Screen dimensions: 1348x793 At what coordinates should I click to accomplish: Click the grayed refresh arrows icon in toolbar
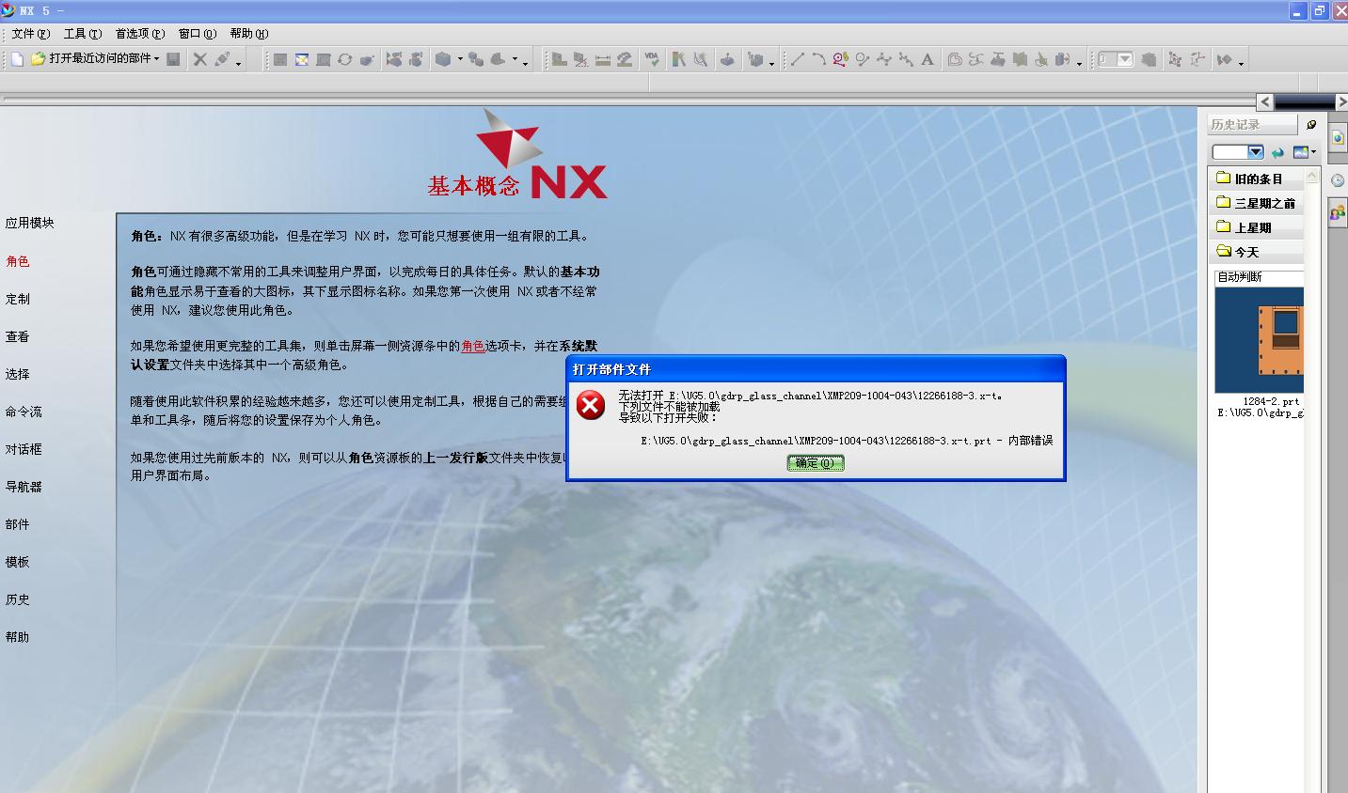point(345,59)
